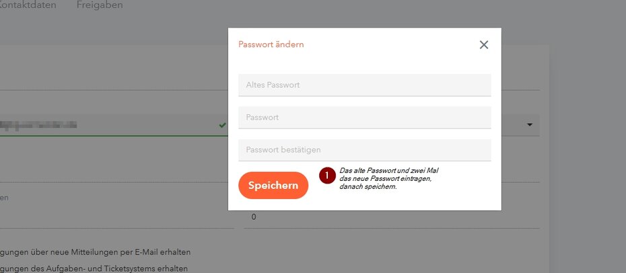Open the Freigaben tab
Screen dimensions: 626x273
point(100,5)
